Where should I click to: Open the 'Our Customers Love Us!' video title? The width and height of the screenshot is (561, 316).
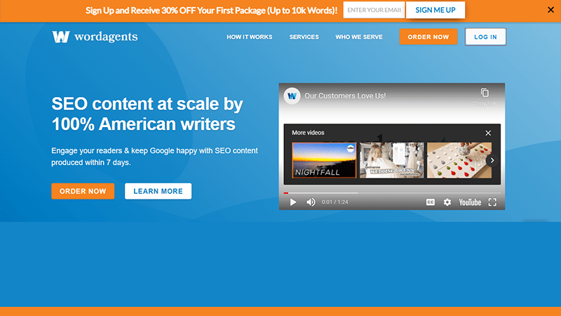(345, 96)
